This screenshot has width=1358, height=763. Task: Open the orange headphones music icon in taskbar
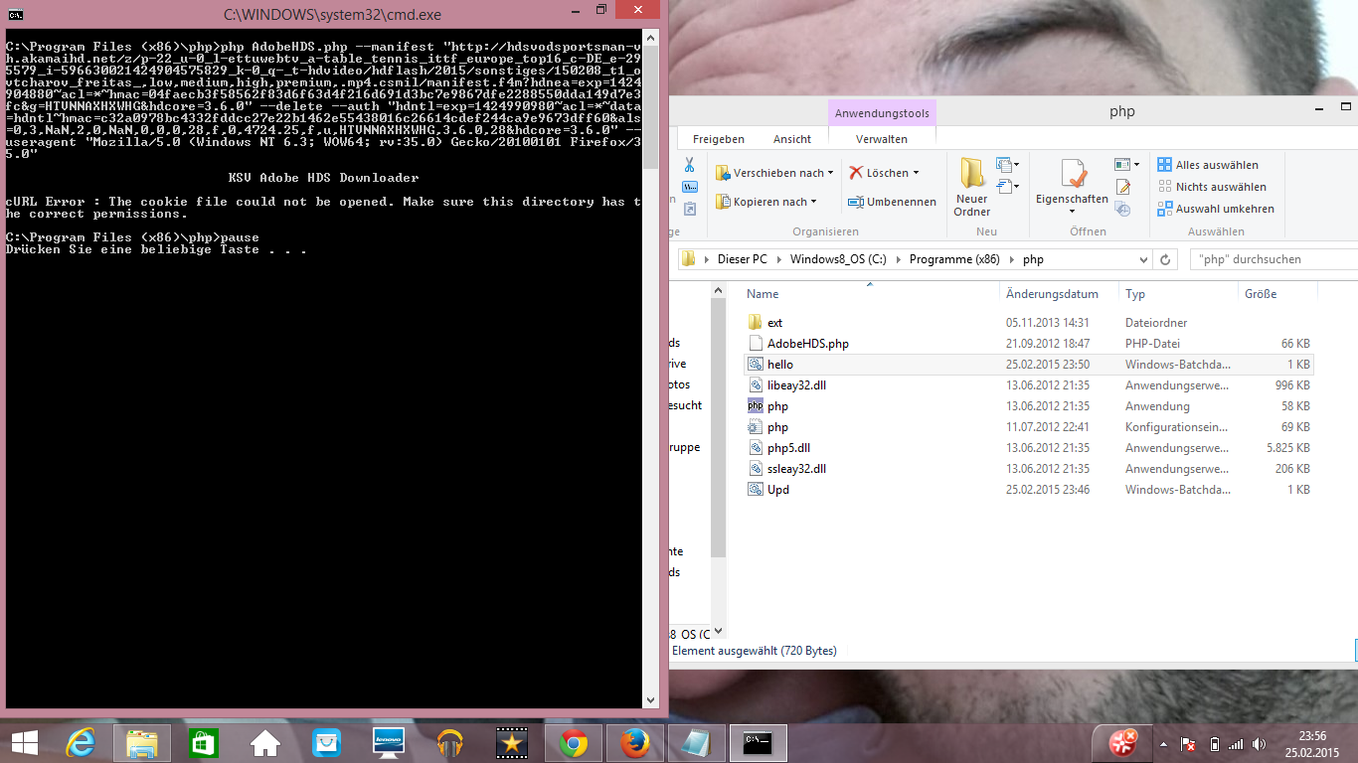pos(449,743)
